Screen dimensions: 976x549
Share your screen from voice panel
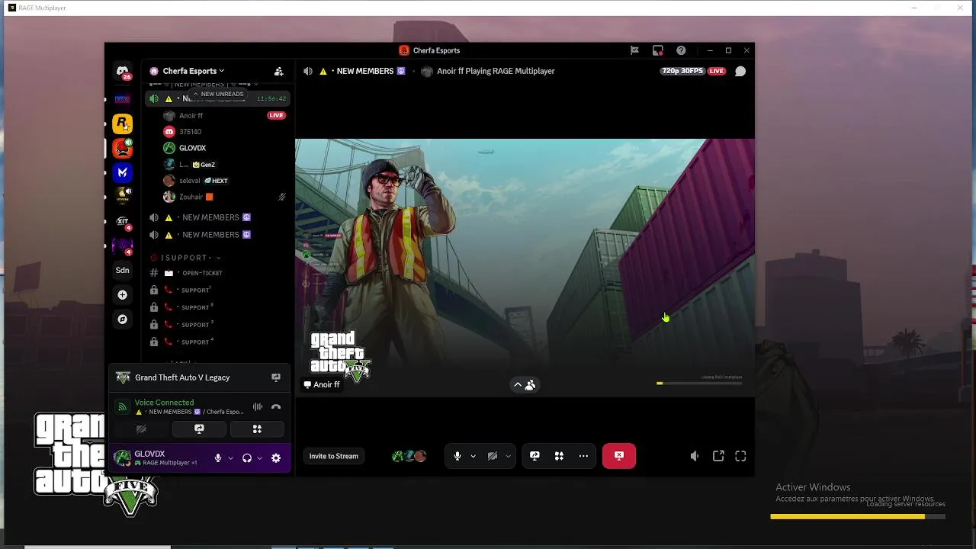[199, 429]
